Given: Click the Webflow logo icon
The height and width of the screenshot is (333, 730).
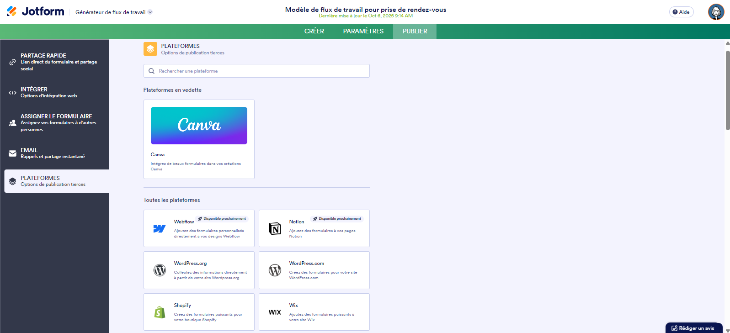Looking at the screenshot, I should pyautogui.click(x=160, y=228).
